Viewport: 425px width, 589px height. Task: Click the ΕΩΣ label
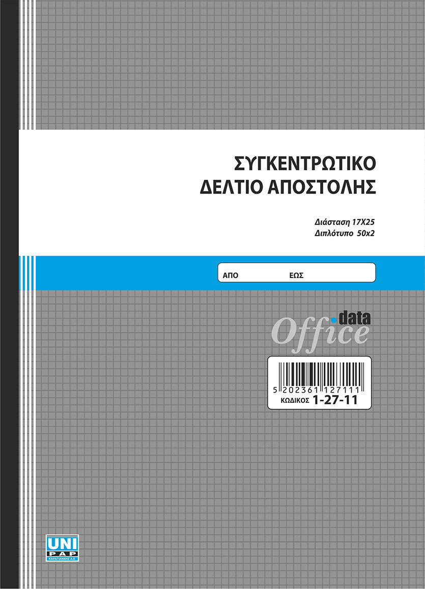(296, 275)
